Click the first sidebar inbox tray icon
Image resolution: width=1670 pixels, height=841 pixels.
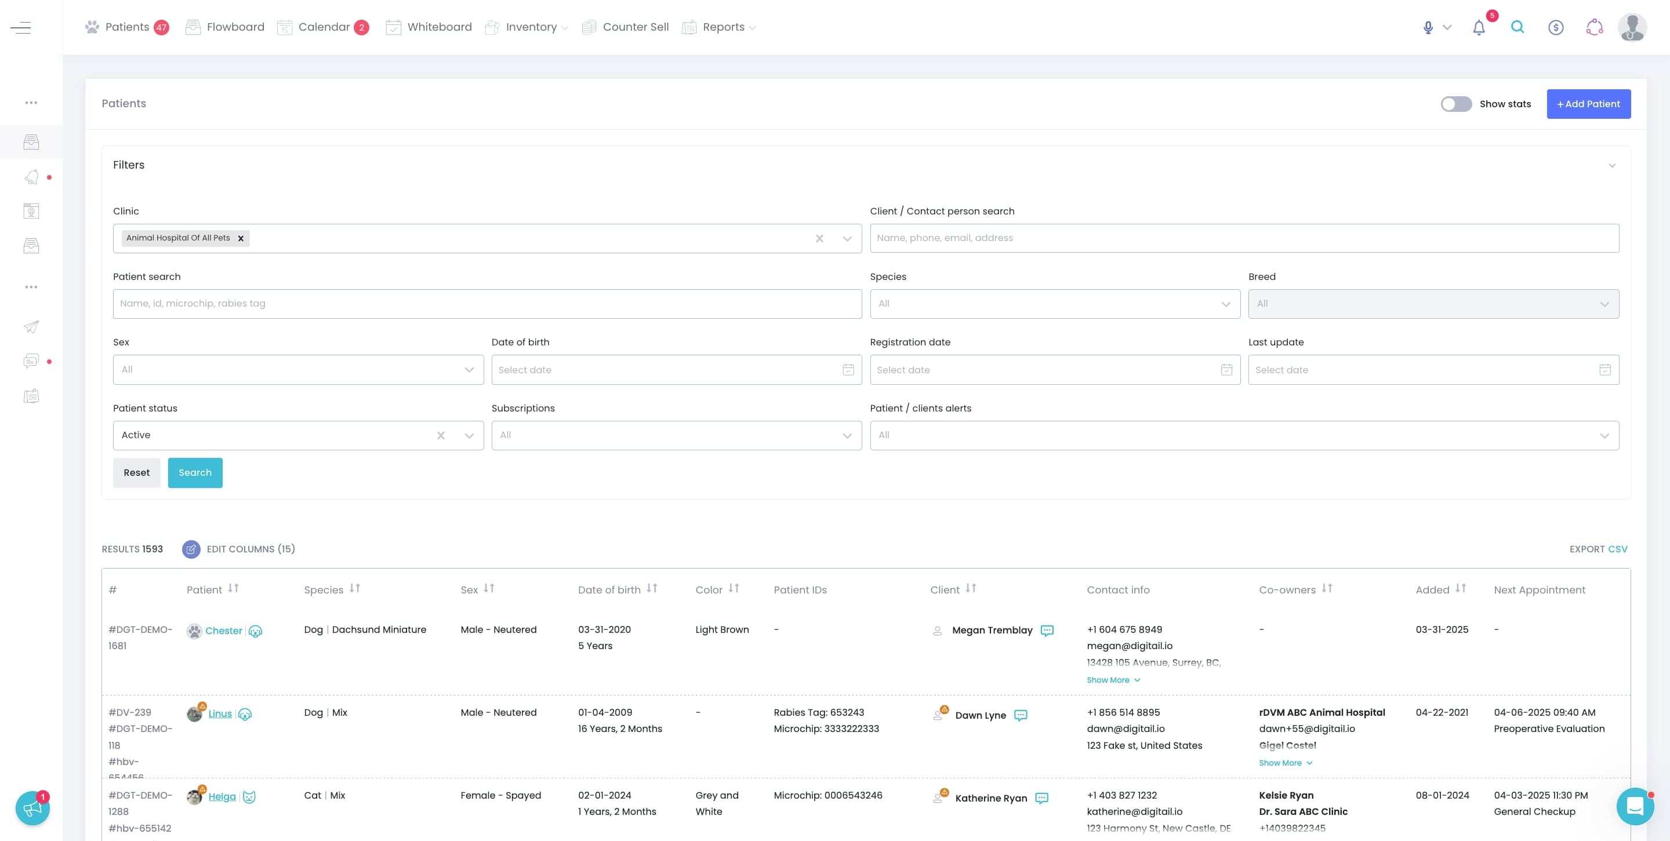click(x=31, y=142)
